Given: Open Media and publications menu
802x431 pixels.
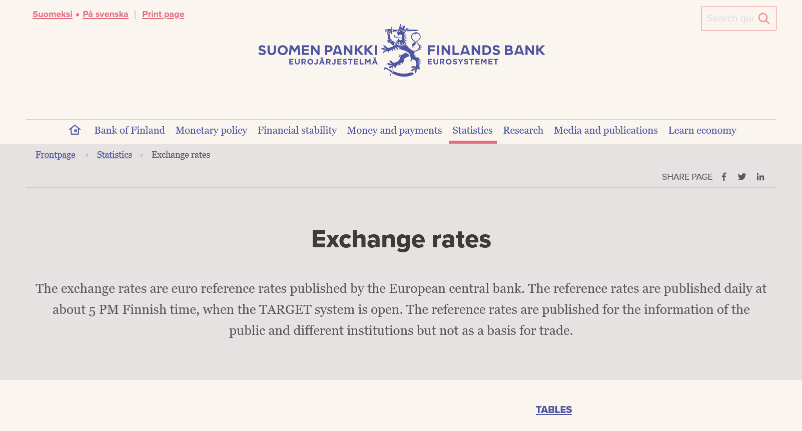Looking at the screenshot, I should (x=605, y=131).
